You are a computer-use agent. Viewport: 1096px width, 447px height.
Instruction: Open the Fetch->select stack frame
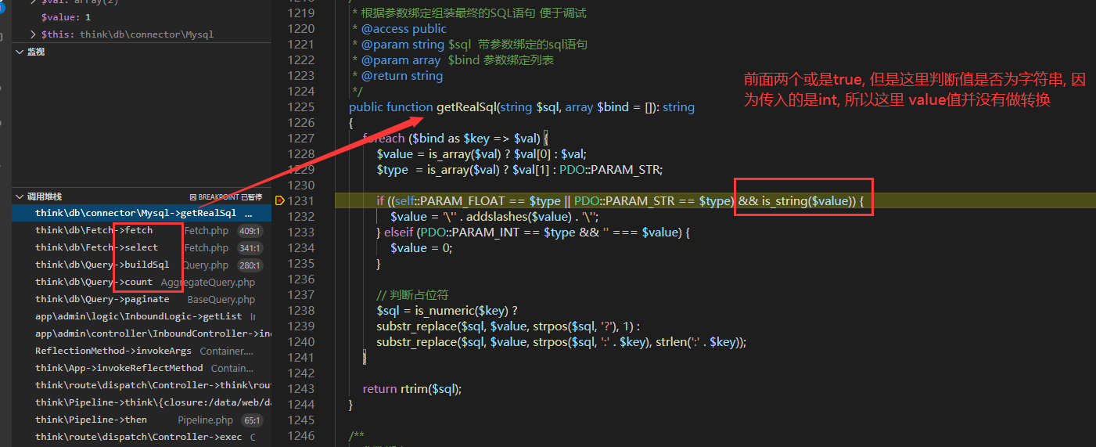[142, 247]
